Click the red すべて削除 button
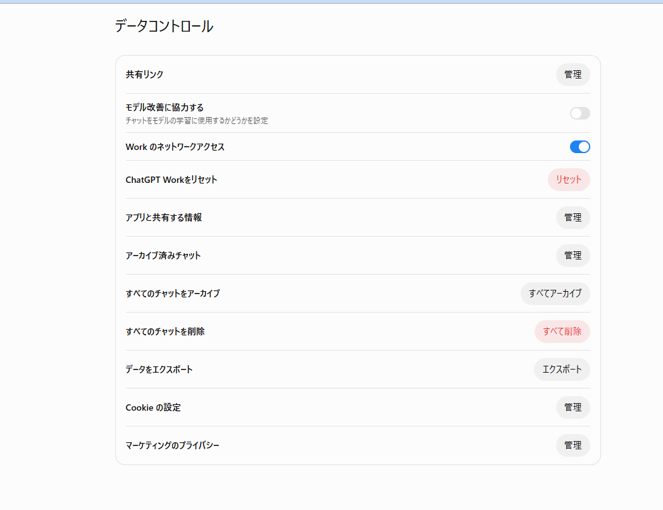 (562, 332)
